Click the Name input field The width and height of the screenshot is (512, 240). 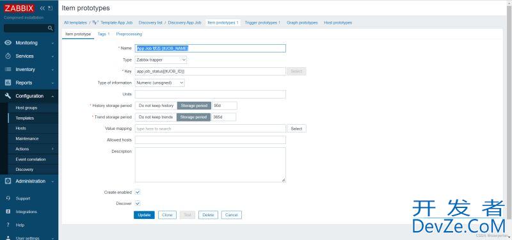click(211, 49)
